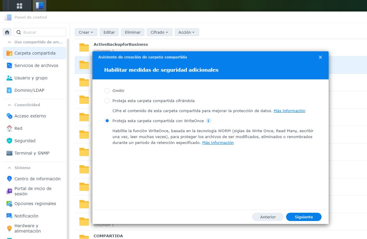The height and width of the screenshot is (239, 367).
Task: Open Seguridad in the sidebar
Action: pos(34,141)
